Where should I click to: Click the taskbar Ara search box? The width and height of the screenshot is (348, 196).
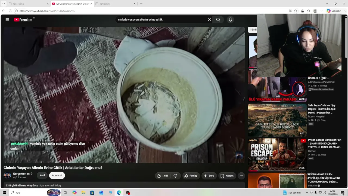[35, 193]
